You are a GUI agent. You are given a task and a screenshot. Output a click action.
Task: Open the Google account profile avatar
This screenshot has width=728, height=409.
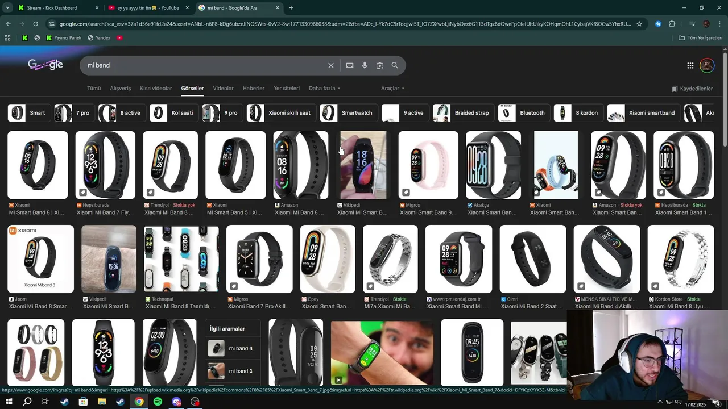tap(707, 65)
